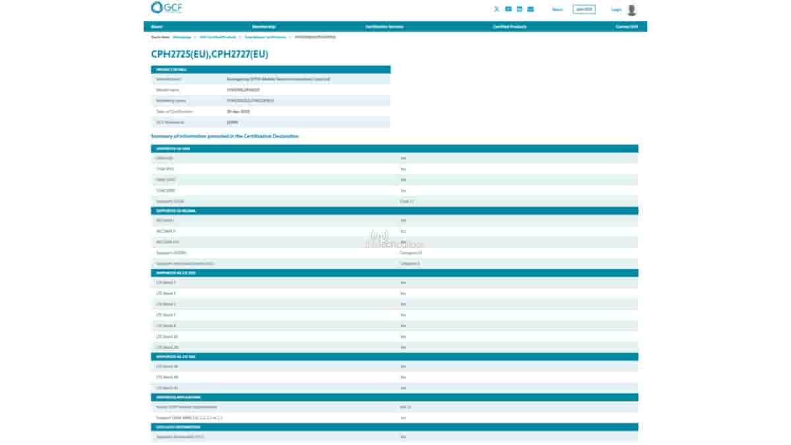Viewport: 791px width, 445px height.
Task: Click the email envelope icon
Action: pos(531,9)
